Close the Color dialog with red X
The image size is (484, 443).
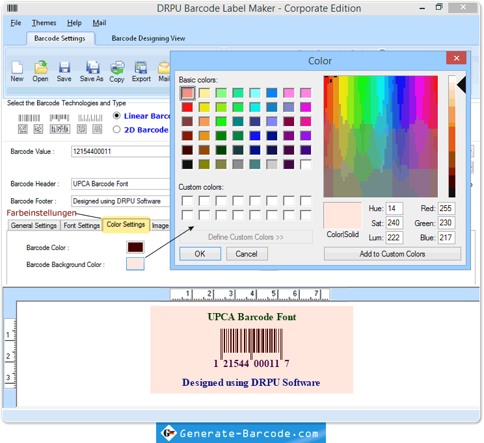coord(456,58)
